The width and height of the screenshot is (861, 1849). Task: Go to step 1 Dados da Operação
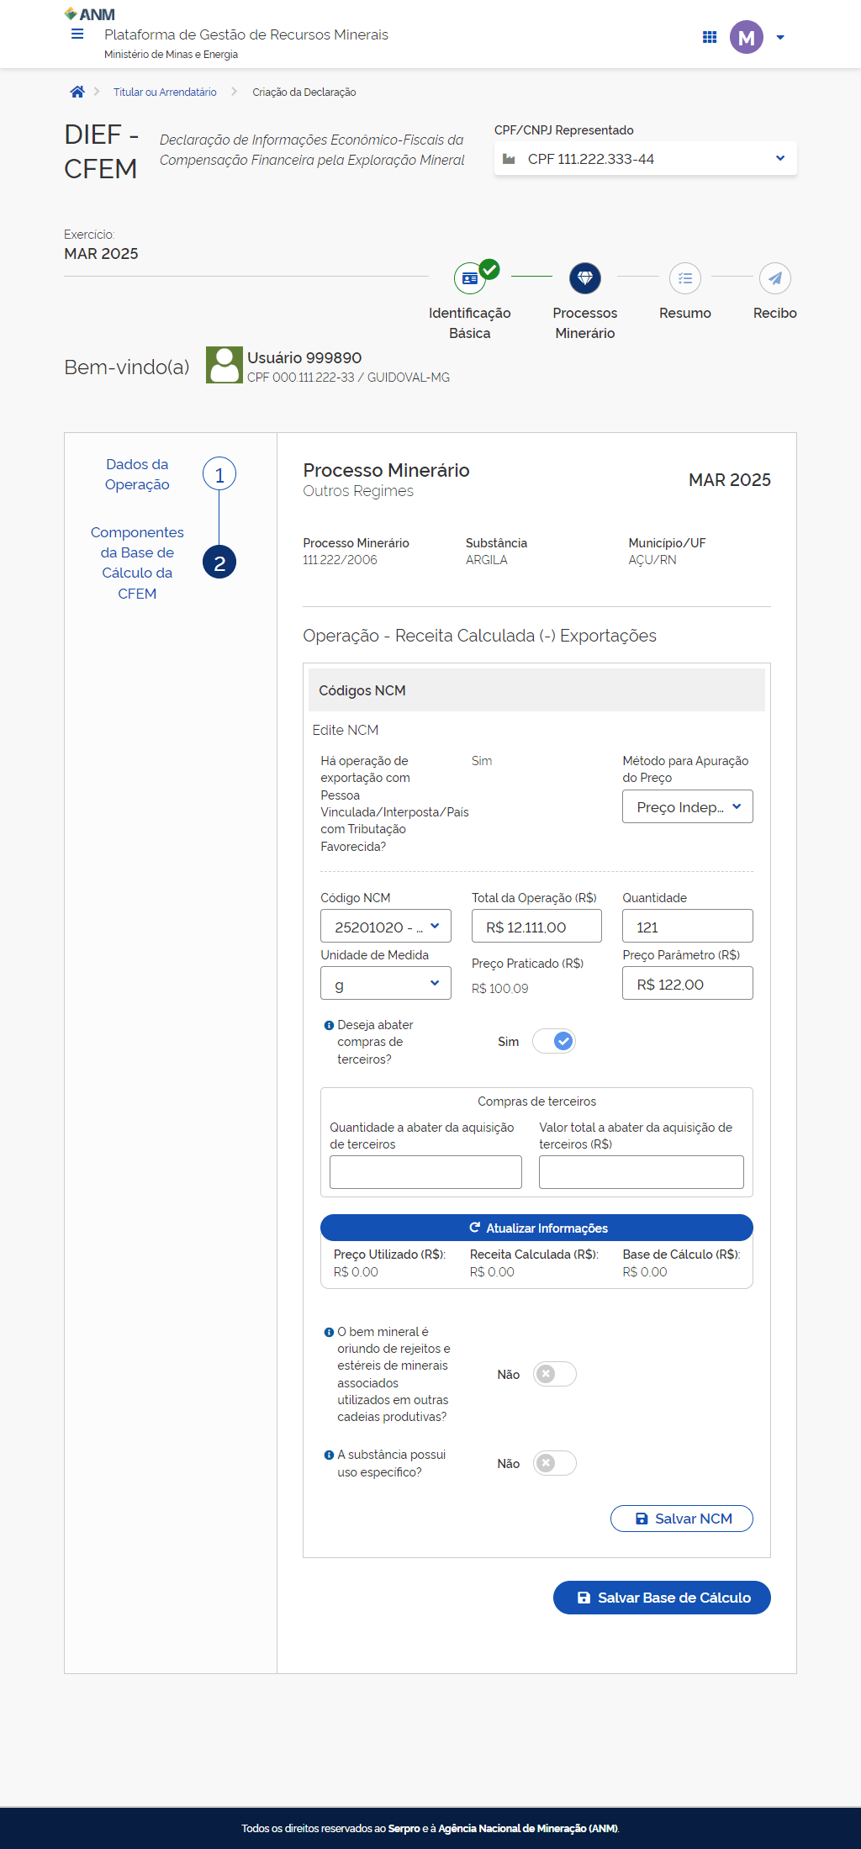pos(219,474)
